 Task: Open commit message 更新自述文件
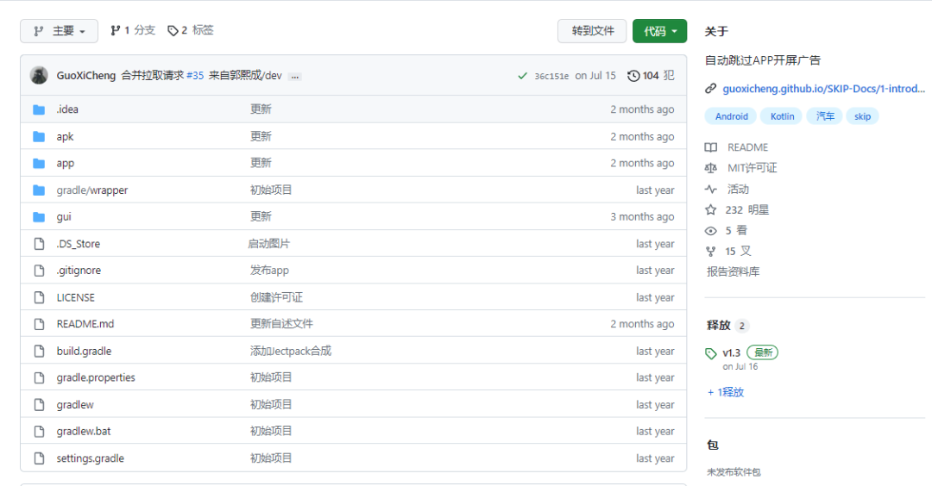pyautogui.click(x=281, y=324)
